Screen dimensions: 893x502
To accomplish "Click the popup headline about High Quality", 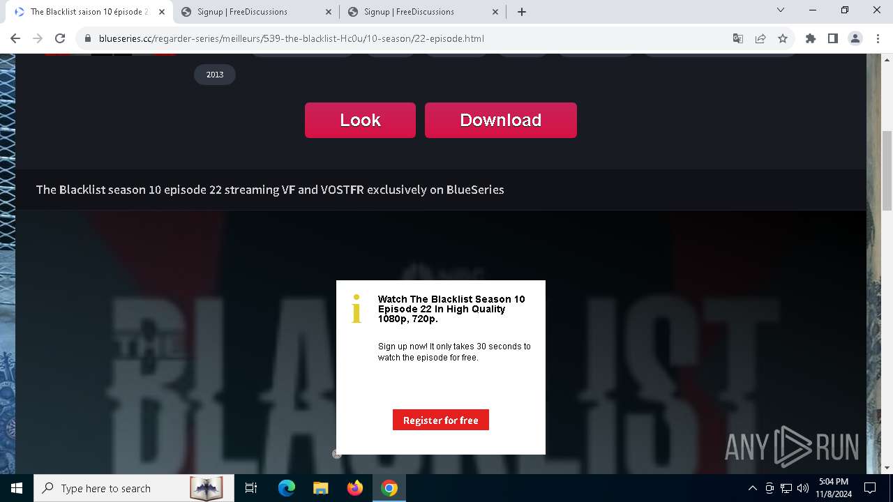I will 451,309.
